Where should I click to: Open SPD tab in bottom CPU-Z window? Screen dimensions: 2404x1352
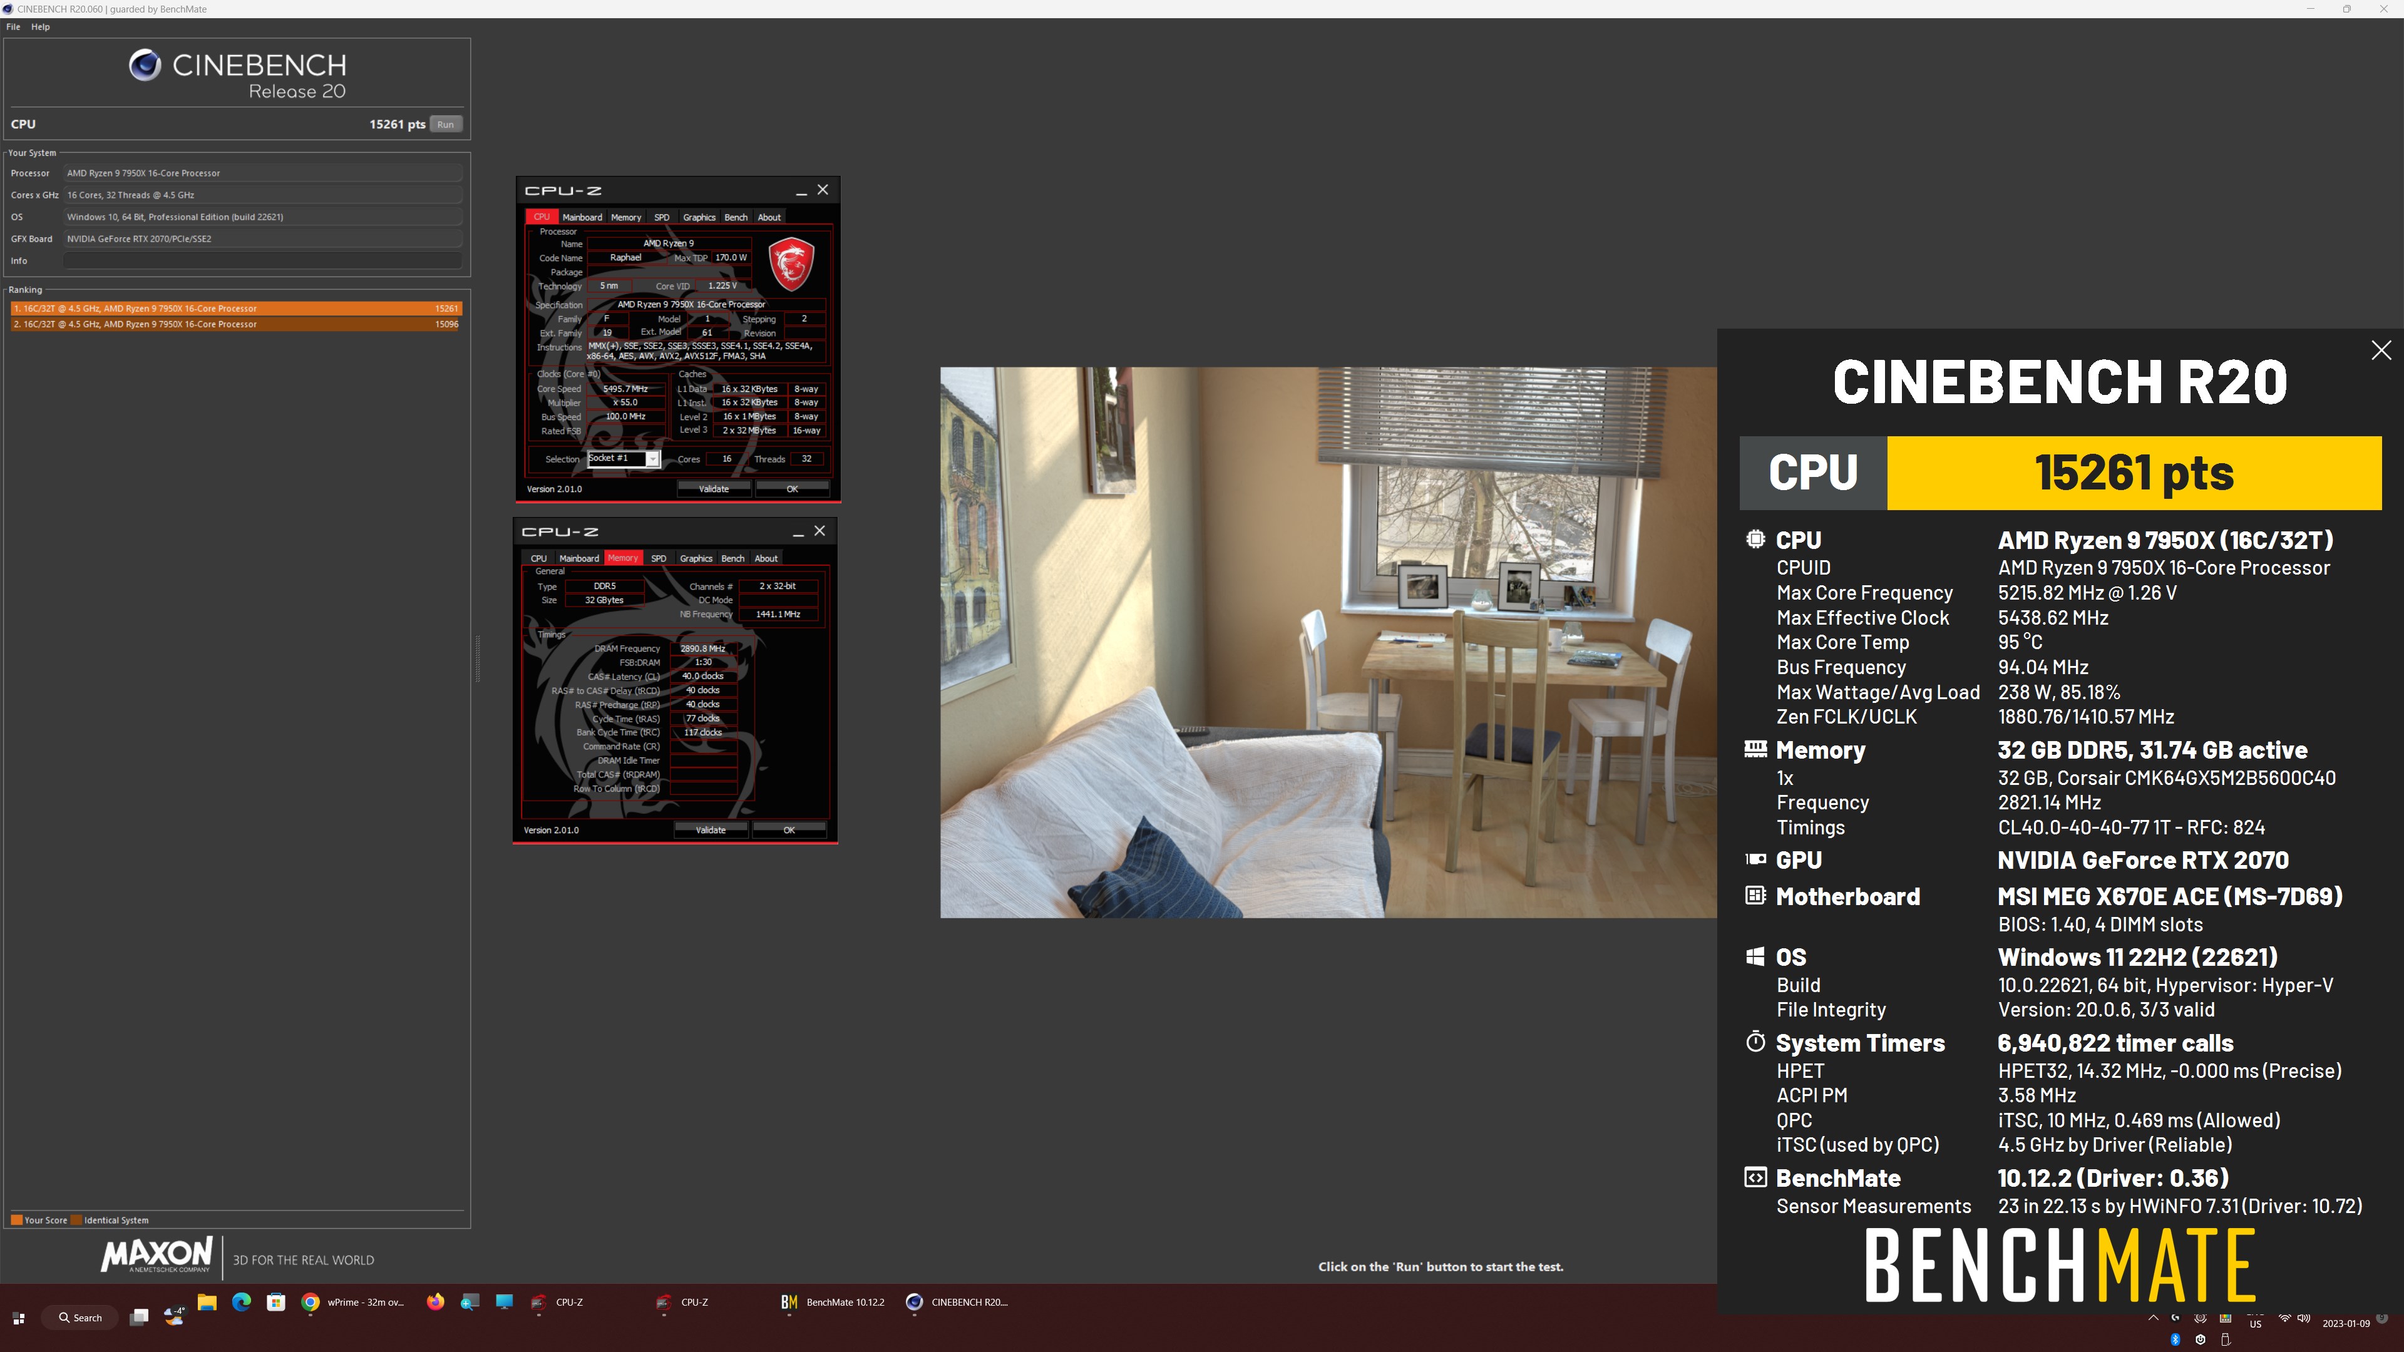click(x=659, y=559)
